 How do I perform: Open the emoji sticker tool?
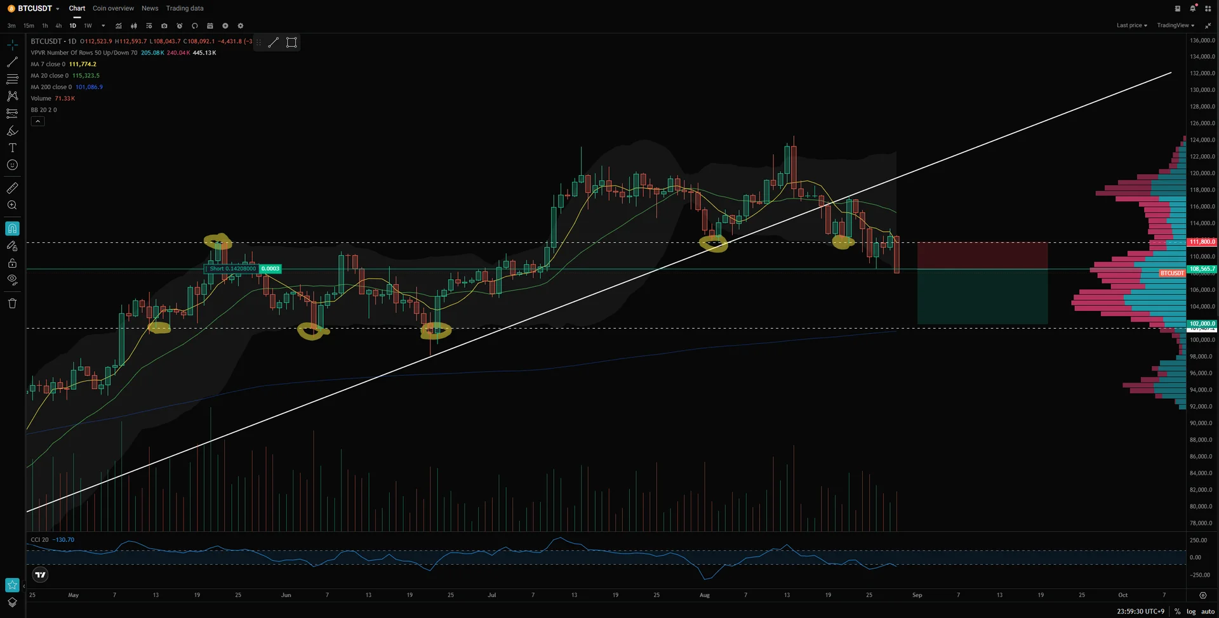click(12, 165)
